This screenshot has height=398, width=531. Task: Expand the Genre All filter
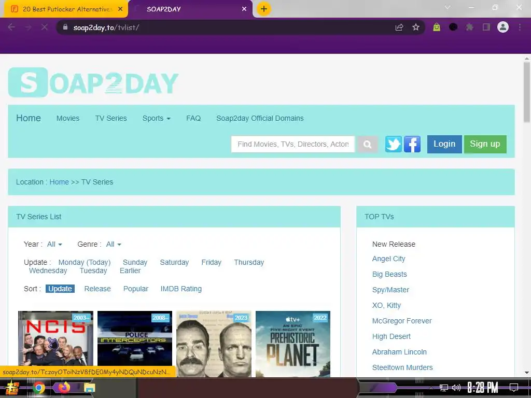(114, 244)
